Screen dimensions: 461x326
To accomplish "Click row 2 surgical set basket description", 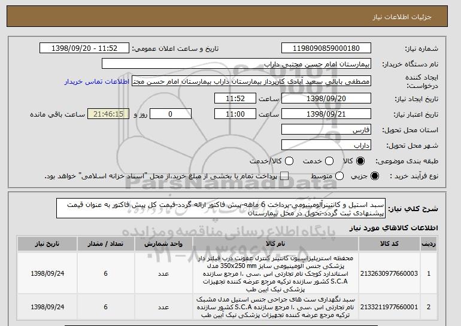I will click(275, 307).
